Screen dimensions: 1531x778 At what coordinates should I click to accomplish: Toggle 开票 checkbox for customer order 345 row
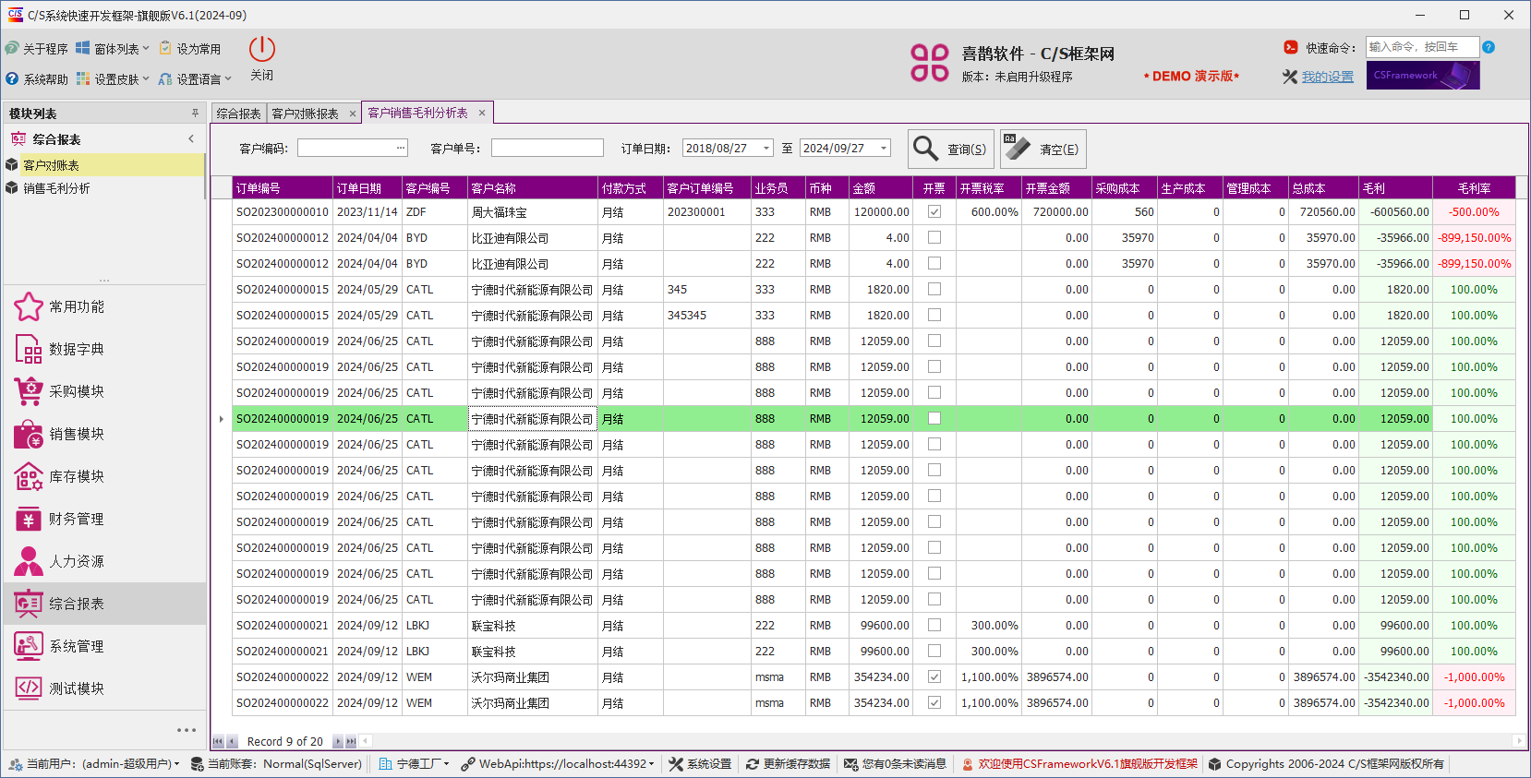click(x=934, y=289)
